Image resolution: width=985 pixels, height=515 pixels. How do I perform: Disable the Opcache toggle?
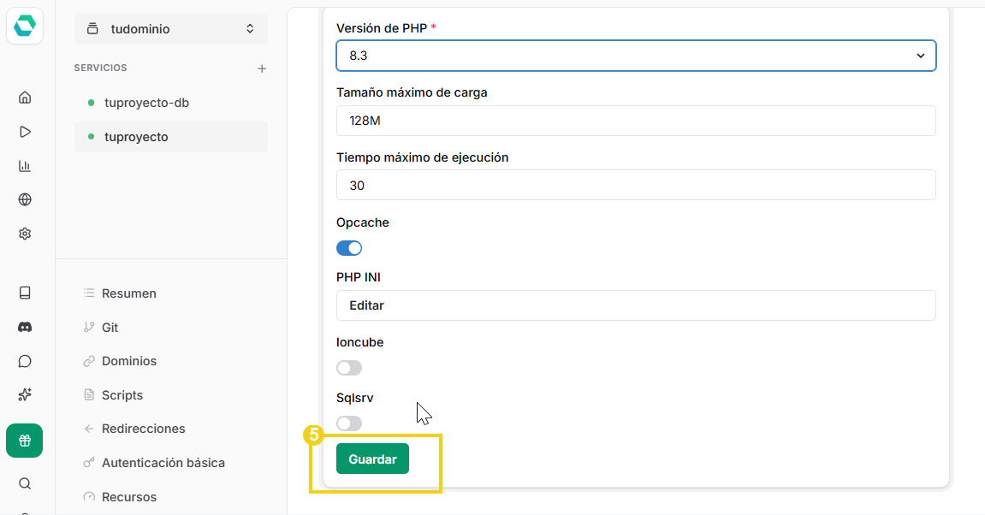tap(349, 247)
